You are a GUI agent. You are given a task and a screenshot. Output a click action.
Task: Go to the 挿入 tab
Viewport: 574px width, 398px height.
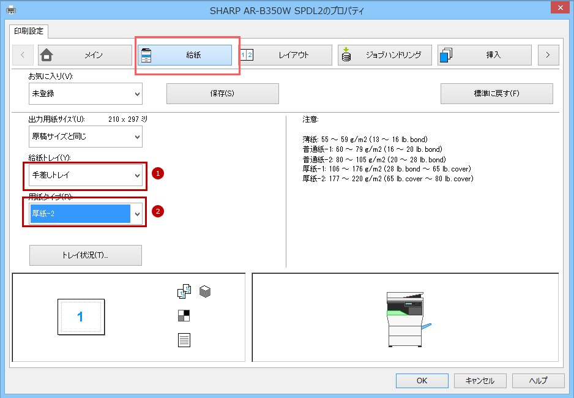pos(485,55)
